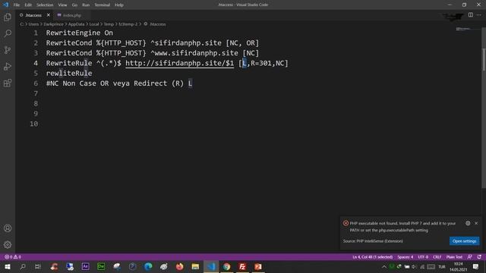Open the Extensions view

pyautogui.click(x=8, y=83)
